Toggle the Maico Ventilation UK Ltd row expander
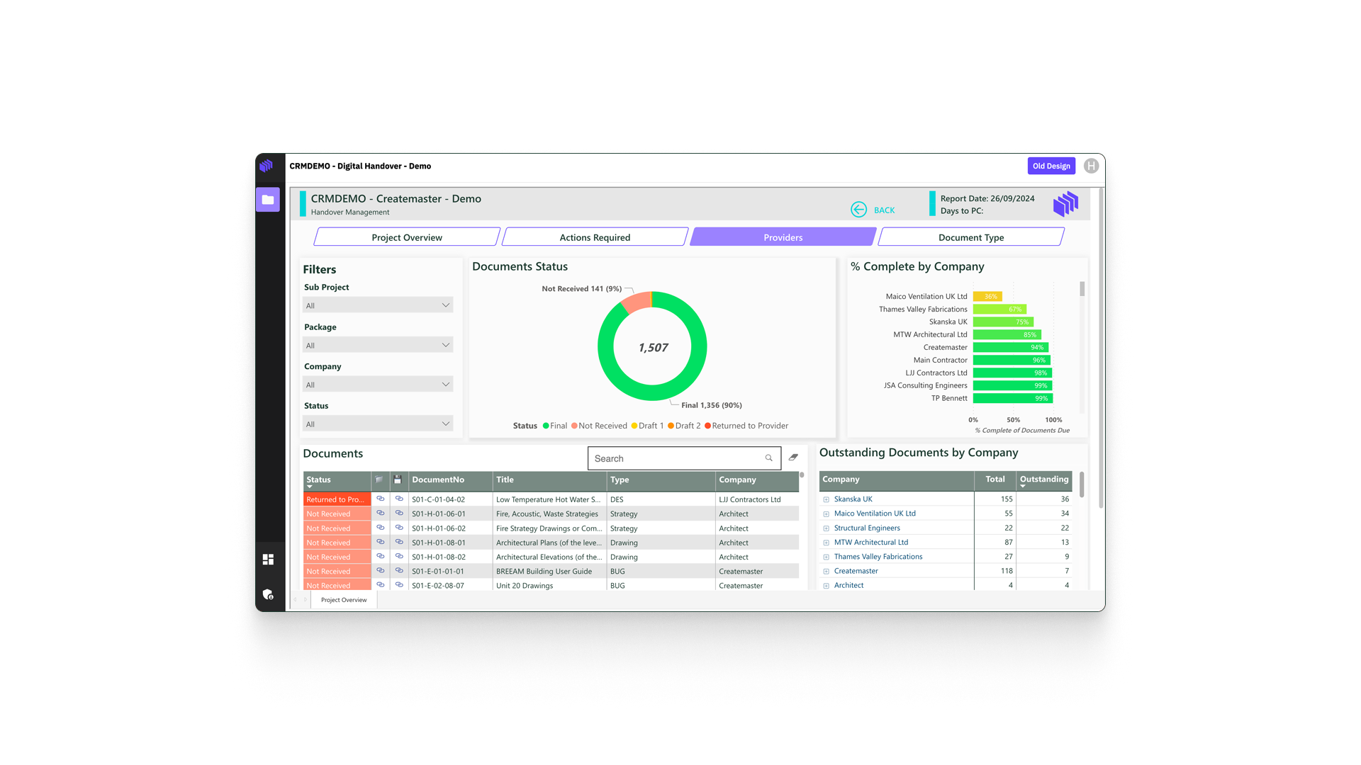This screenshot has width=1361, height=765. click(827, 513)
